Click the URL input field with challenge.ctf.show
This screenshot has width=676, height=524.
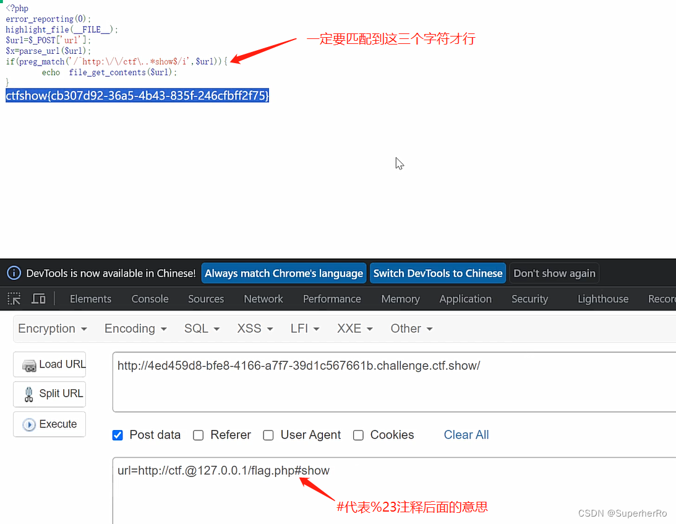[x=394, y=382]
